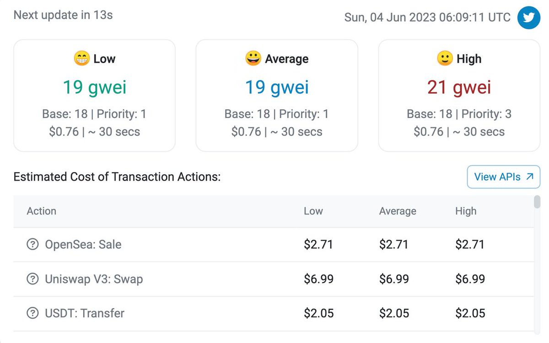Viewport: 549px width, 343px height.
Task: Click the Twitter share icon
Action: click(528, 17)
